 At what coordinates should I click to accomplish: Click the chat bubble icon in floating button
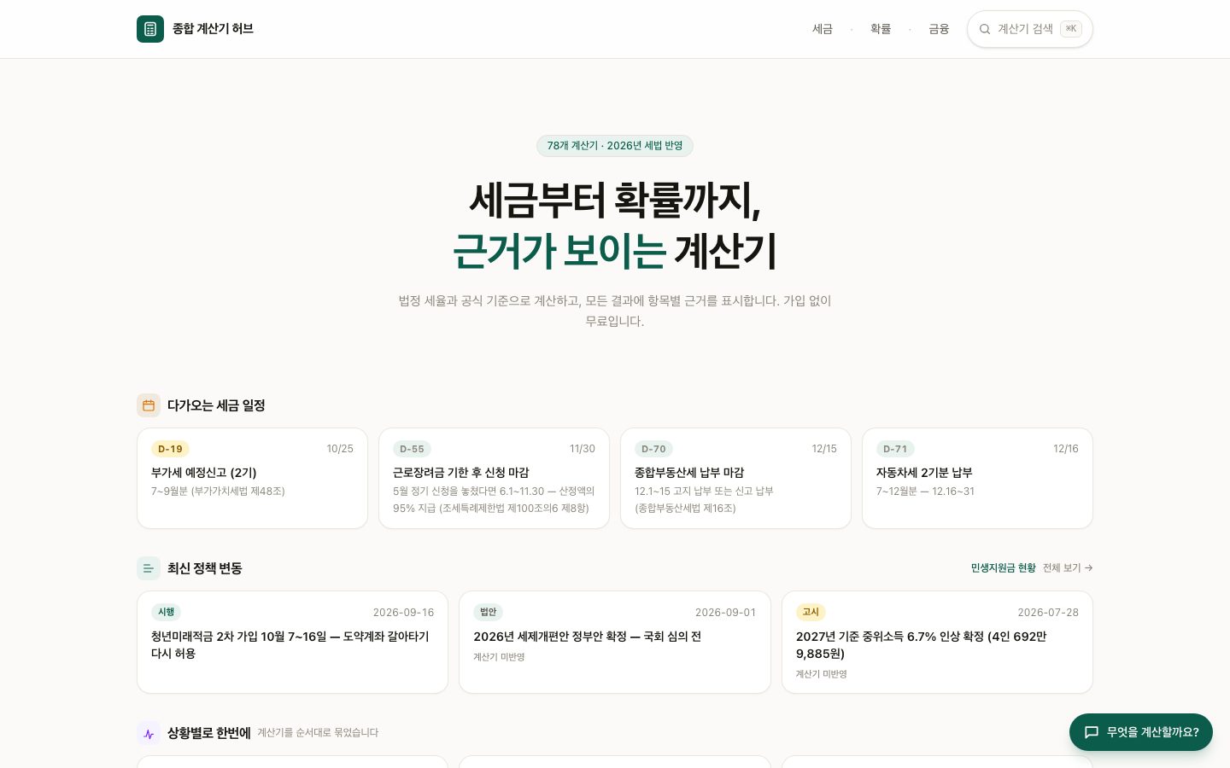point(1092,732)
